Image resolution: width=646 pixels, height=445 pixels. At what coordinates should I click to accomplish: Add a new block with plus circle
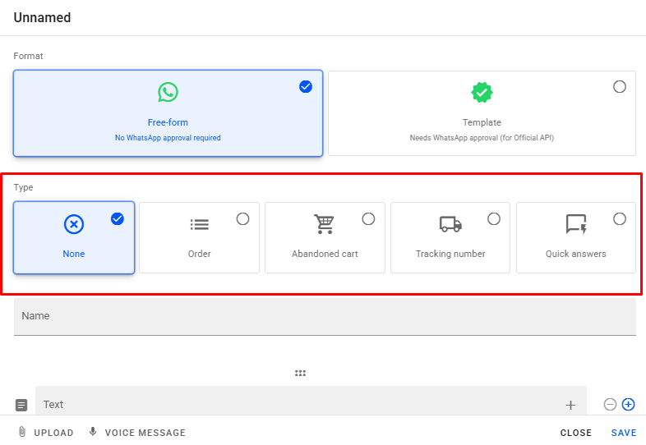629,404
